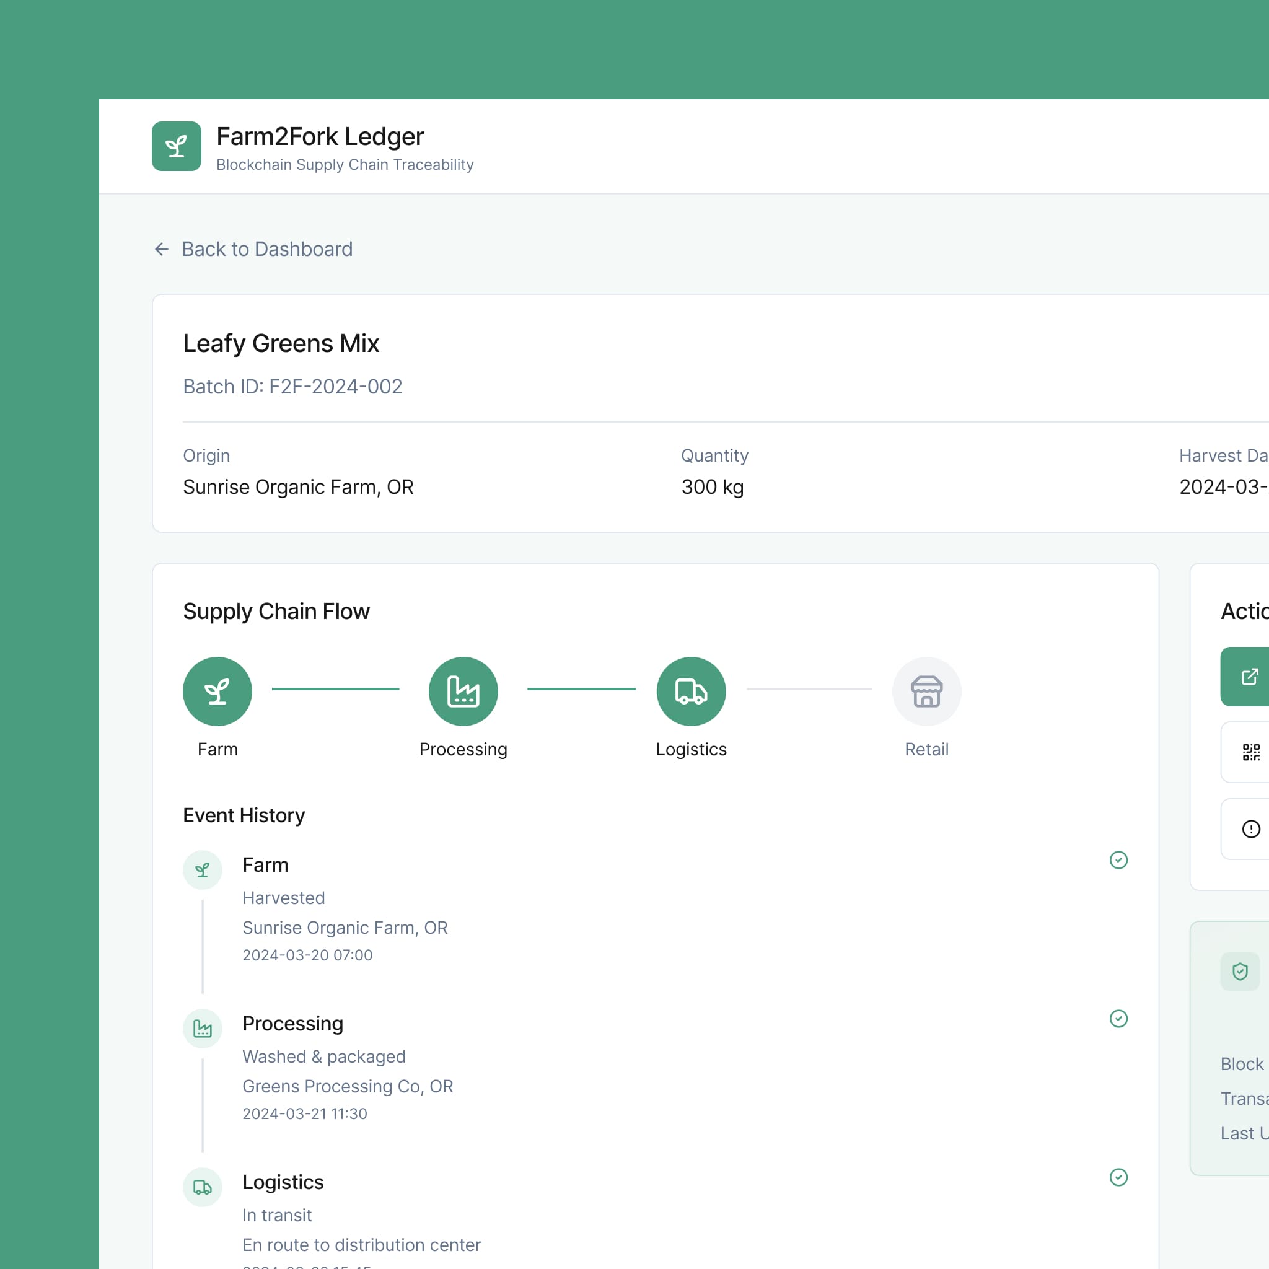
Task: Select the Retail store stage icon
Action: (926, 691)
